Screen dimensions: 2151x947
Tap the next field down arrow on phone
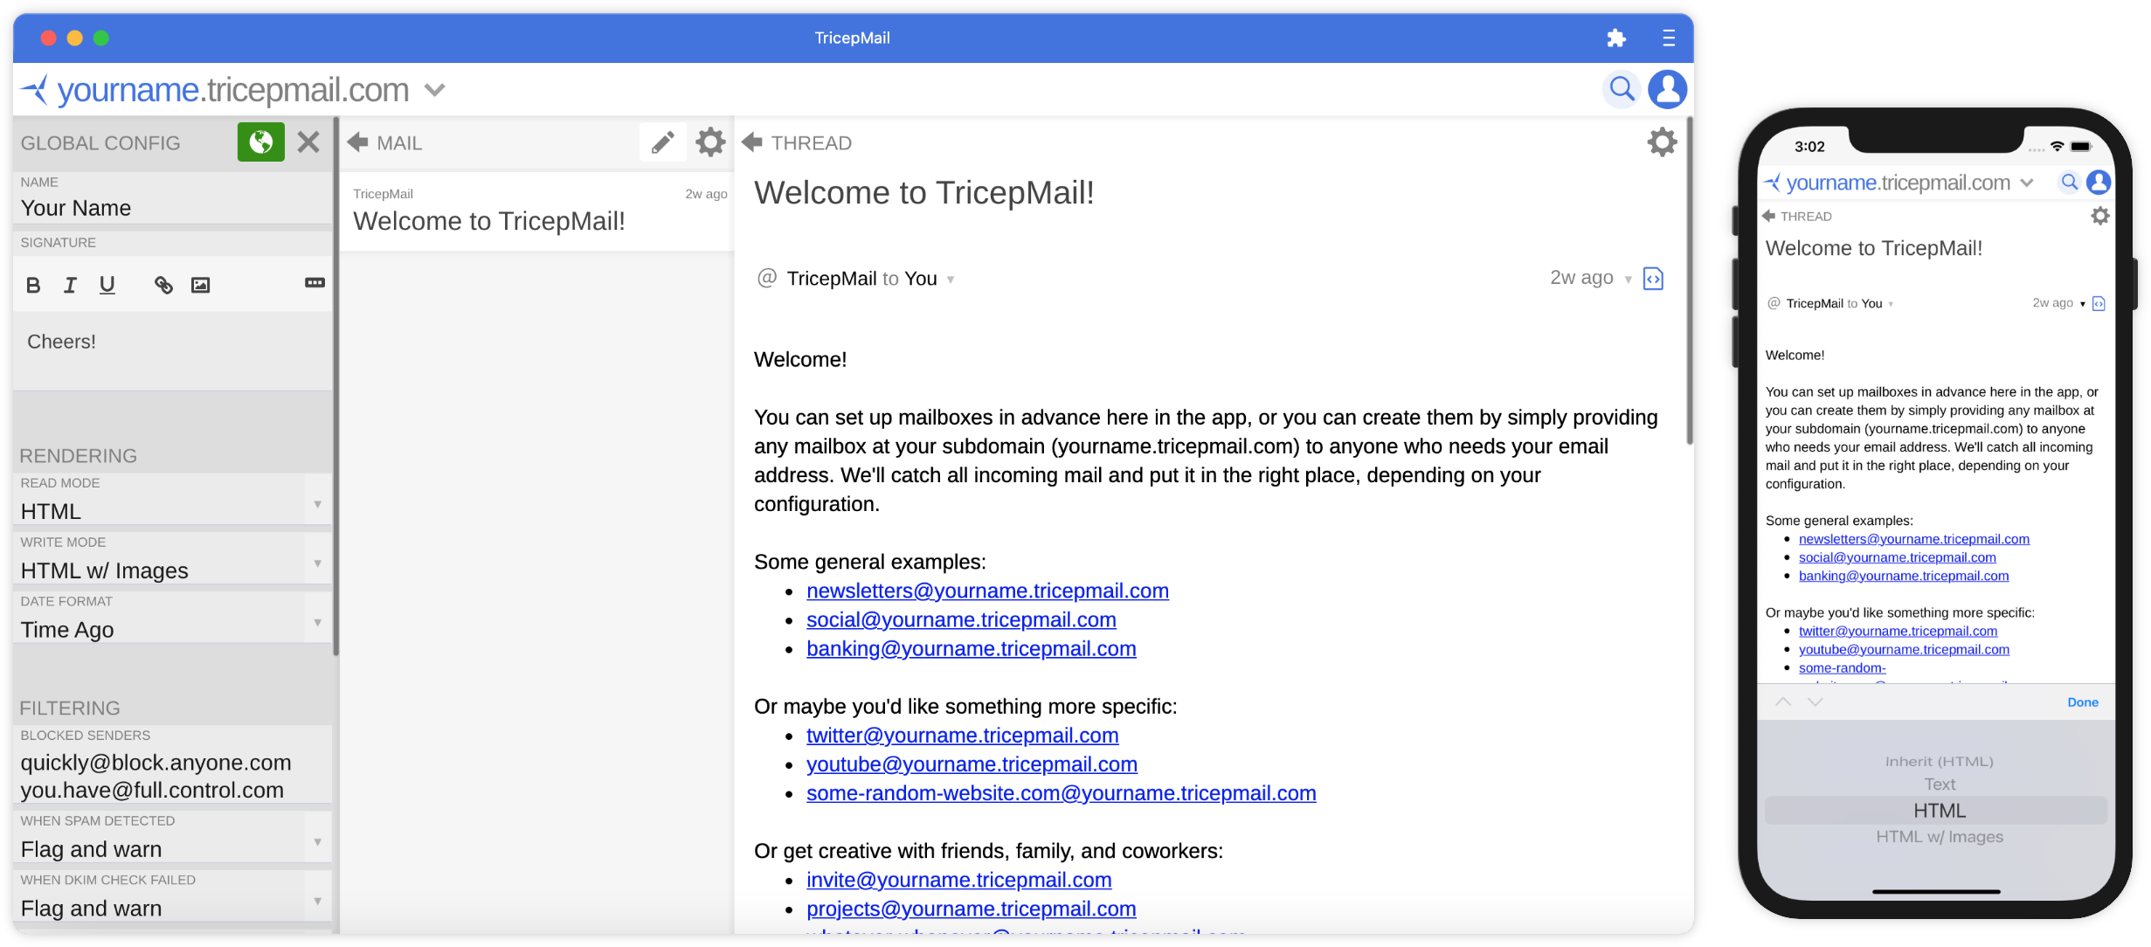(x=1816, y=702)
